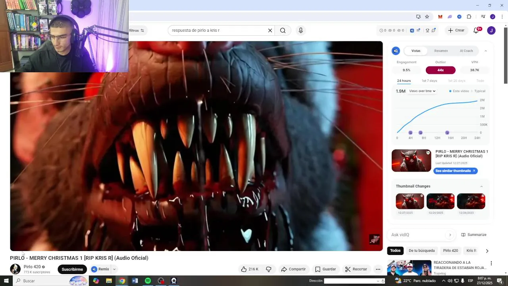Image resolution: width=508 pixels, height=286 pixels.
Task: Open the Reaccionando a la tiradera video thumbnail
Action: (x=409, y=268)
